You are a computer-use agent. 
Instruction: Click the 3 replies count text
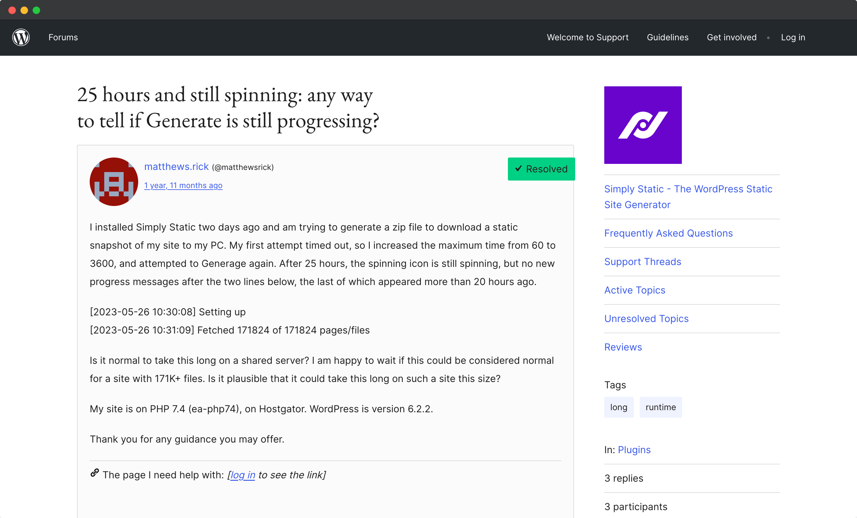(x=624, y=478)
